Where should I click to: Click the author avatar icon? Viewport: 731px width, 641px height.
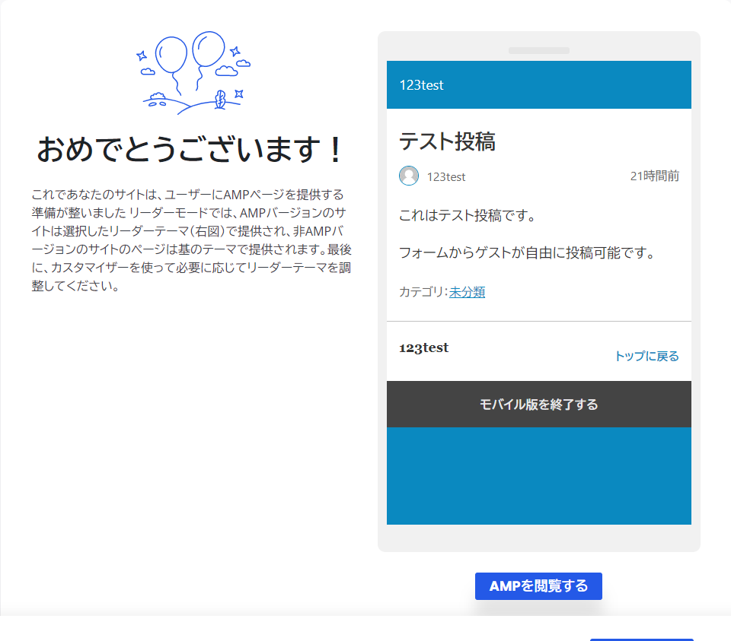[x=409, y=176]
